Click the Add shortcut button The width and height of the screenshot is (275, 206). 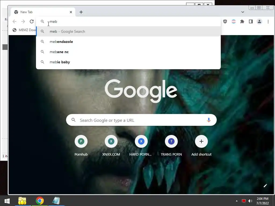click(x=201, y=146)
